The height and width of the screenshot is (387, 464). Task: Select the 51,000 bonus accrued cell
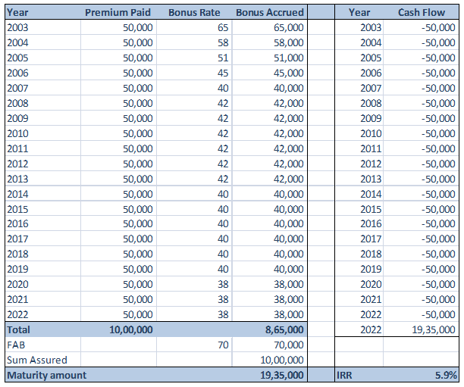click(x=269, y=58)
